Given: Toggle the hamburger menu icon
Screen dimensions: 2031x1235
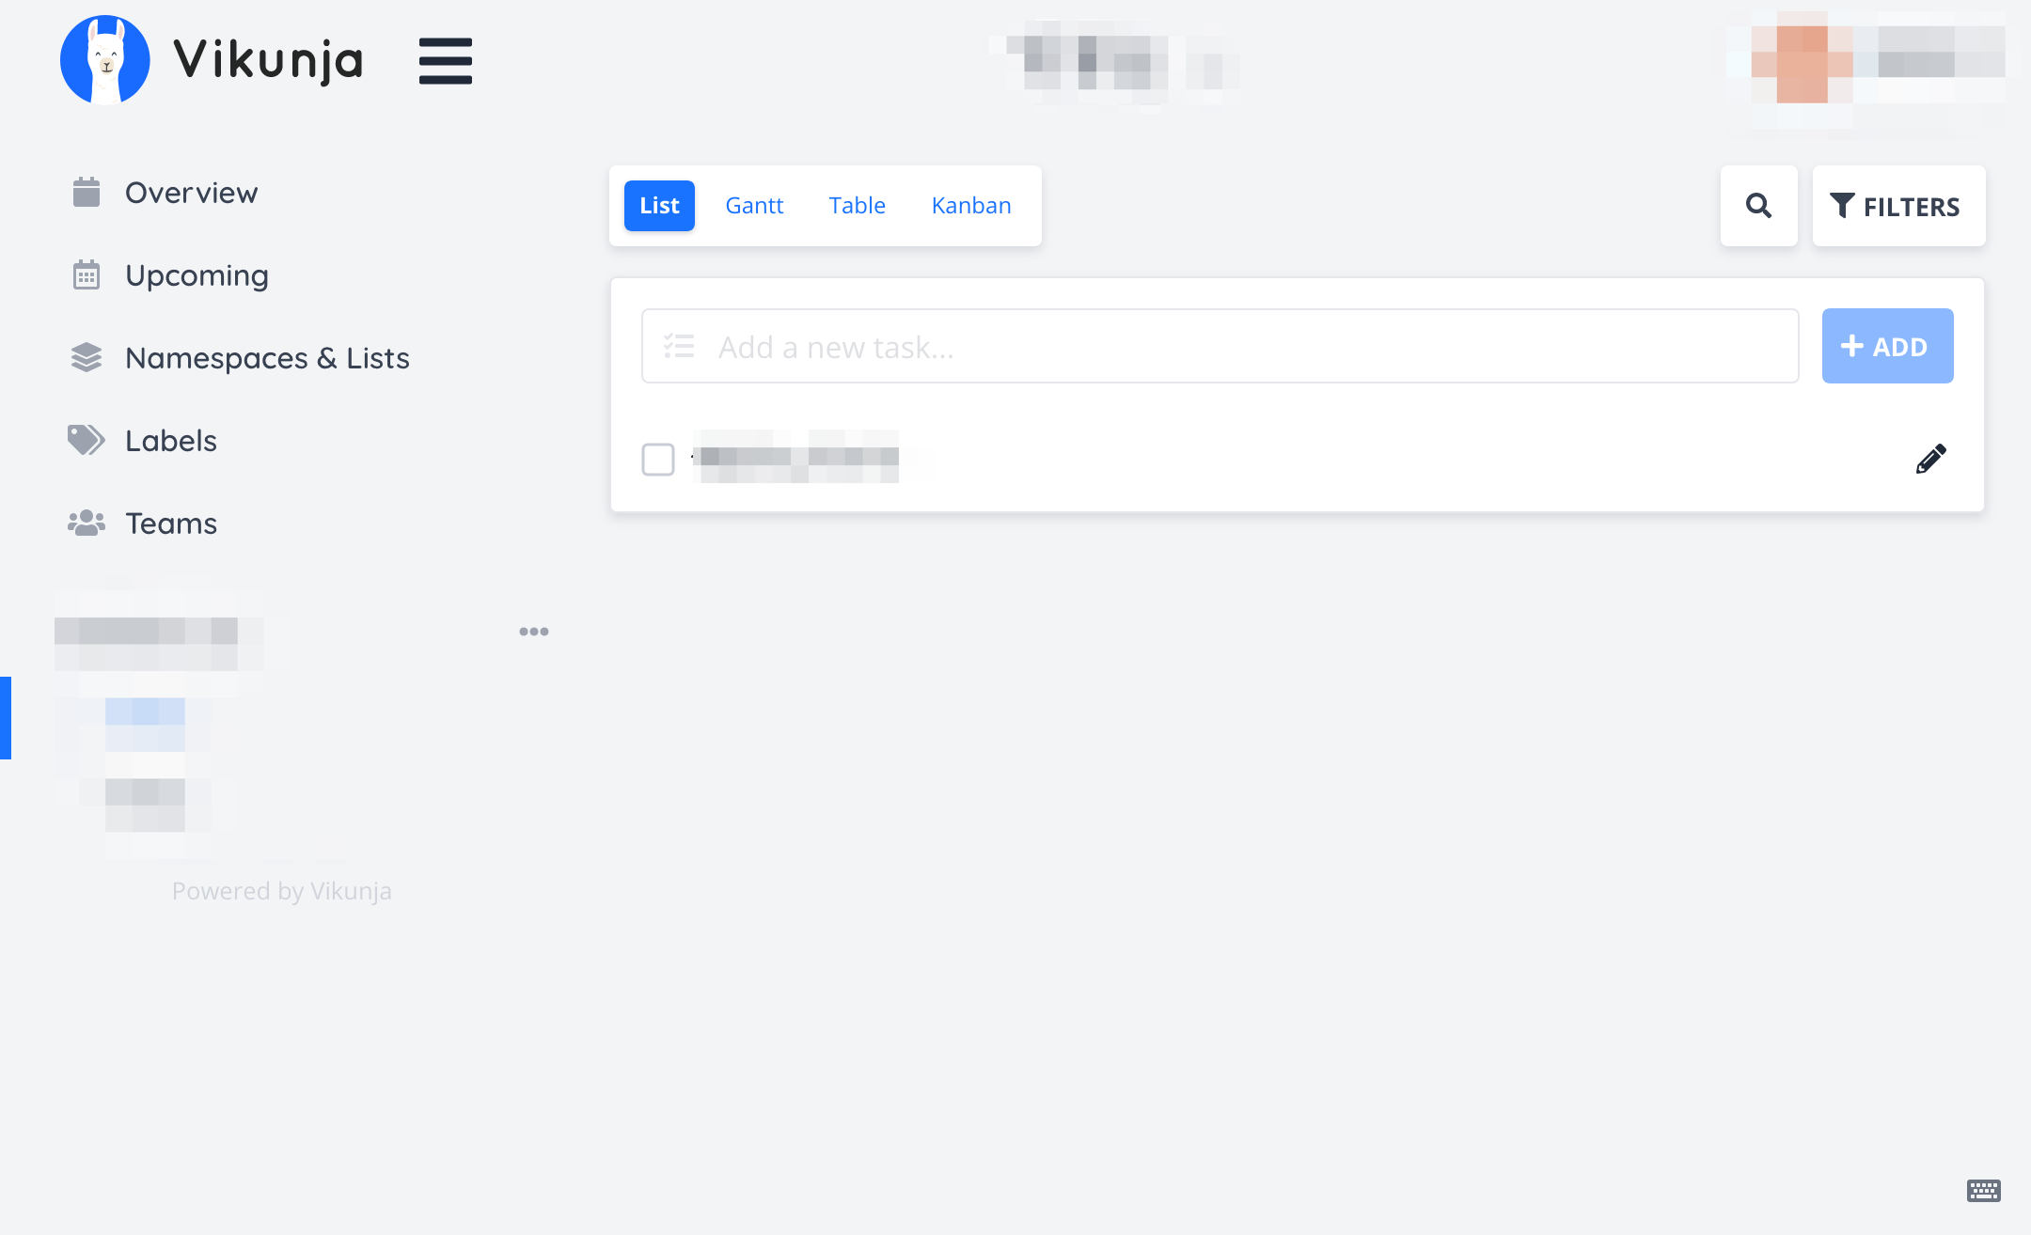Looking at the screenshot, I should pos(445,61).
